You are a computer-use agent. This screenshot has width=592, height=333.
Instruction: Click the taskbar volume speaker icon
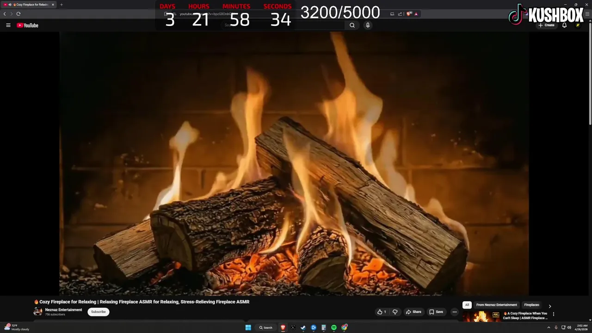tap(569, 327)
